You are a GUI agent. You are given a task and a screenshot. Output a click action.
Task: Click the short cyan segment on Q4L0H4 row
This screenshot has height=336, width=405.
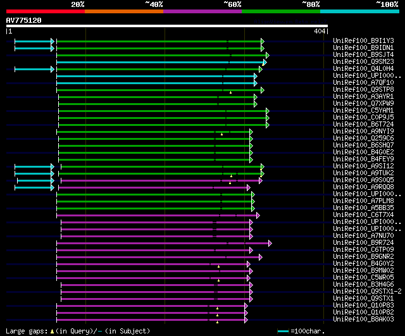pyautogui.click(x=33, y=69)
